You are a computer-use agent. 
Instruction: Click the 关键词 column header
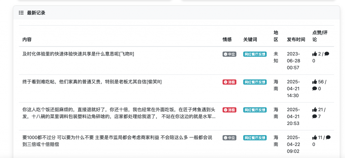(x=250, y=40)
